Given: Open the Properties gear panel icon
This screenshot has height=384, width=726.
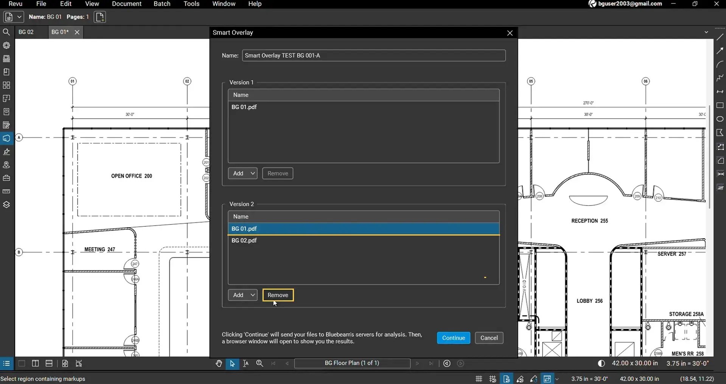Looking at the screenshot, I should (6, 45).
